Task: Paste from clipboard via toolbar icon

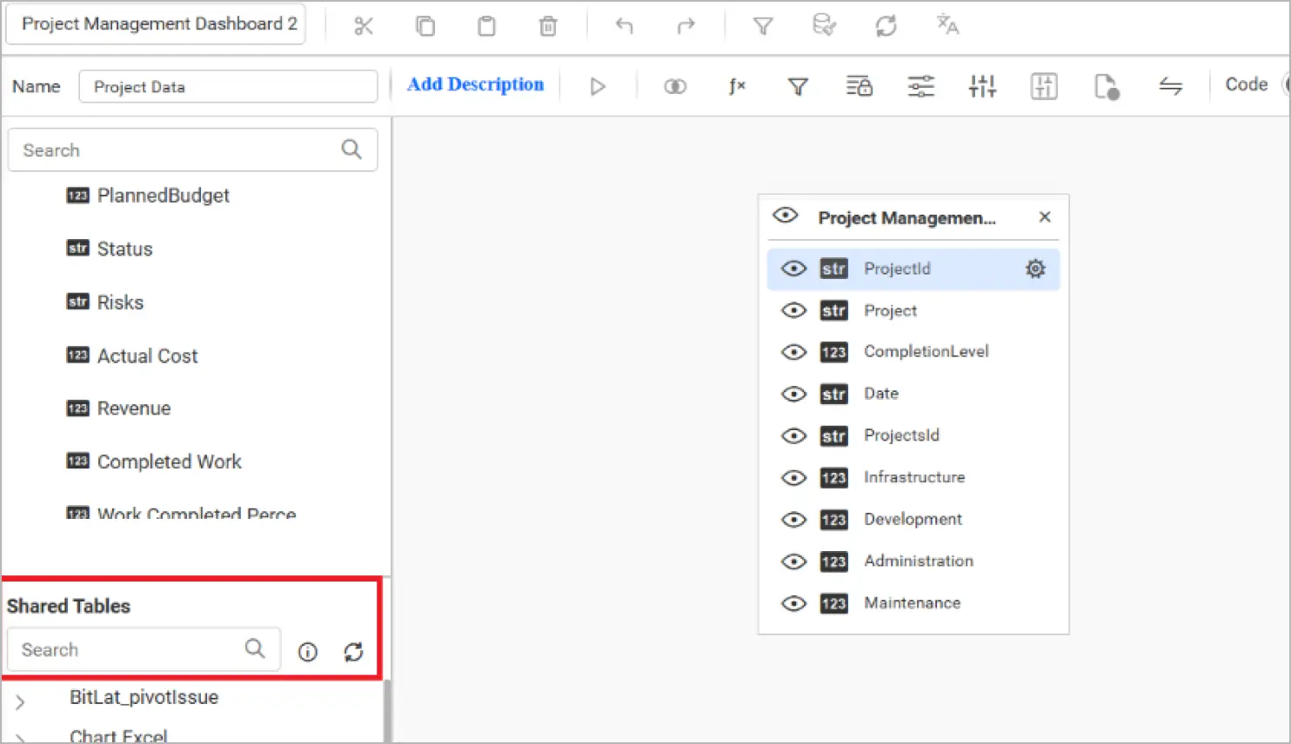Action: (x=486, y=25)
